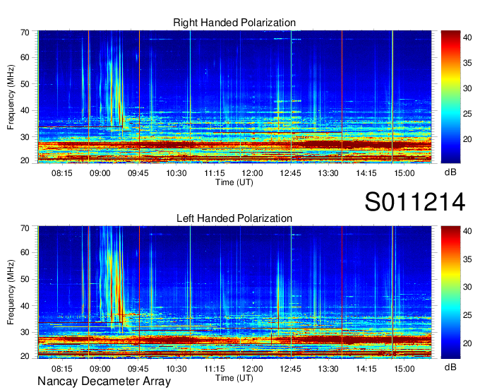Click the 40 dB value on Right Handed color bar
Viewport: 480px width, 390px height.
click(x=467, y=37)
